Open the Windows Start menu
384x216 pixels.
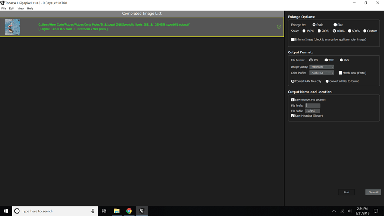[x=6, y=211]
